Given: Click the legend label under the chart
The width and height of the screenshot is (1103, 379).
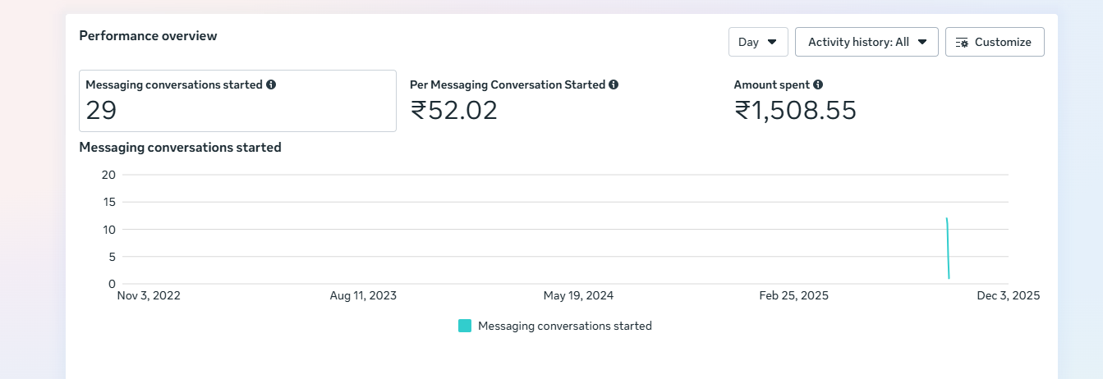Looking at the screenshot, I should click(564, 326).
